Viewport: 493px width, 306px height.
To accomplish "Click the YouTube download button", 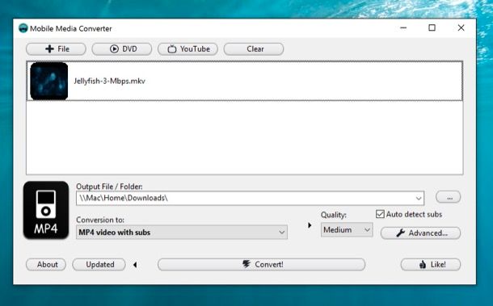I will [188, 49].
